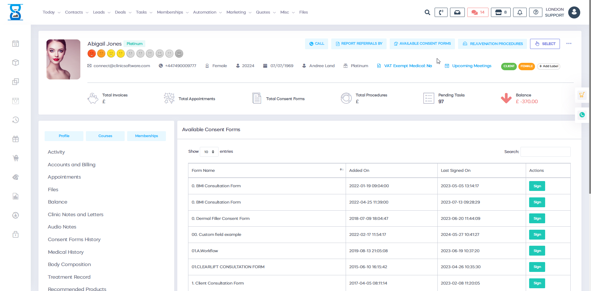Open the three-dot more options menu

point(569,44)
